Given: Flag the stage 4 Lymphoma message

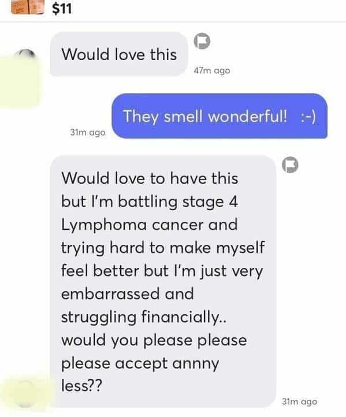Looking at the screenshot, I should pyautogui.click(x=290, y=165).
